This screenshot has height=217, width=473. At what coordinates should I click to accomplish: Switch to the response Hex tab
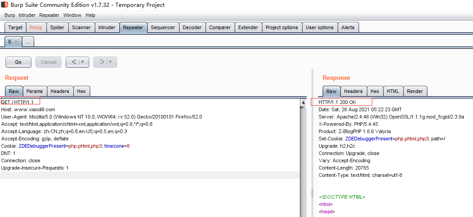(x=375, y=91)
